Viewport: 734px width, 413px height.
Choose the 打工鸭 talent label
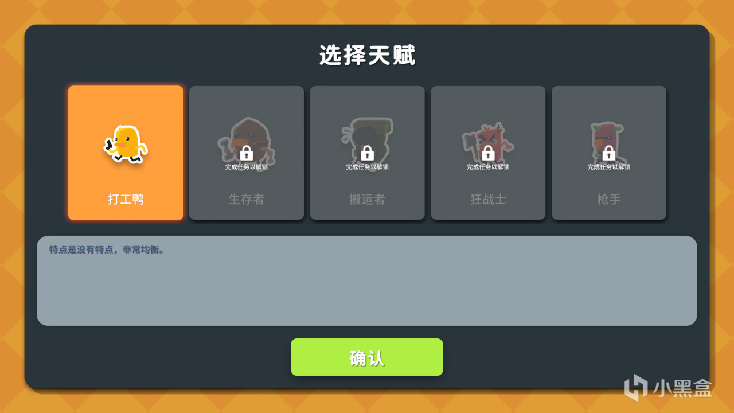click(126, 199)
